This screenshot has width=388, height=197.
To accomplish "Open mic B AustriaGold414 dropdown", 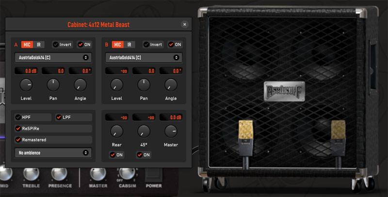I will tap(144, 58).
